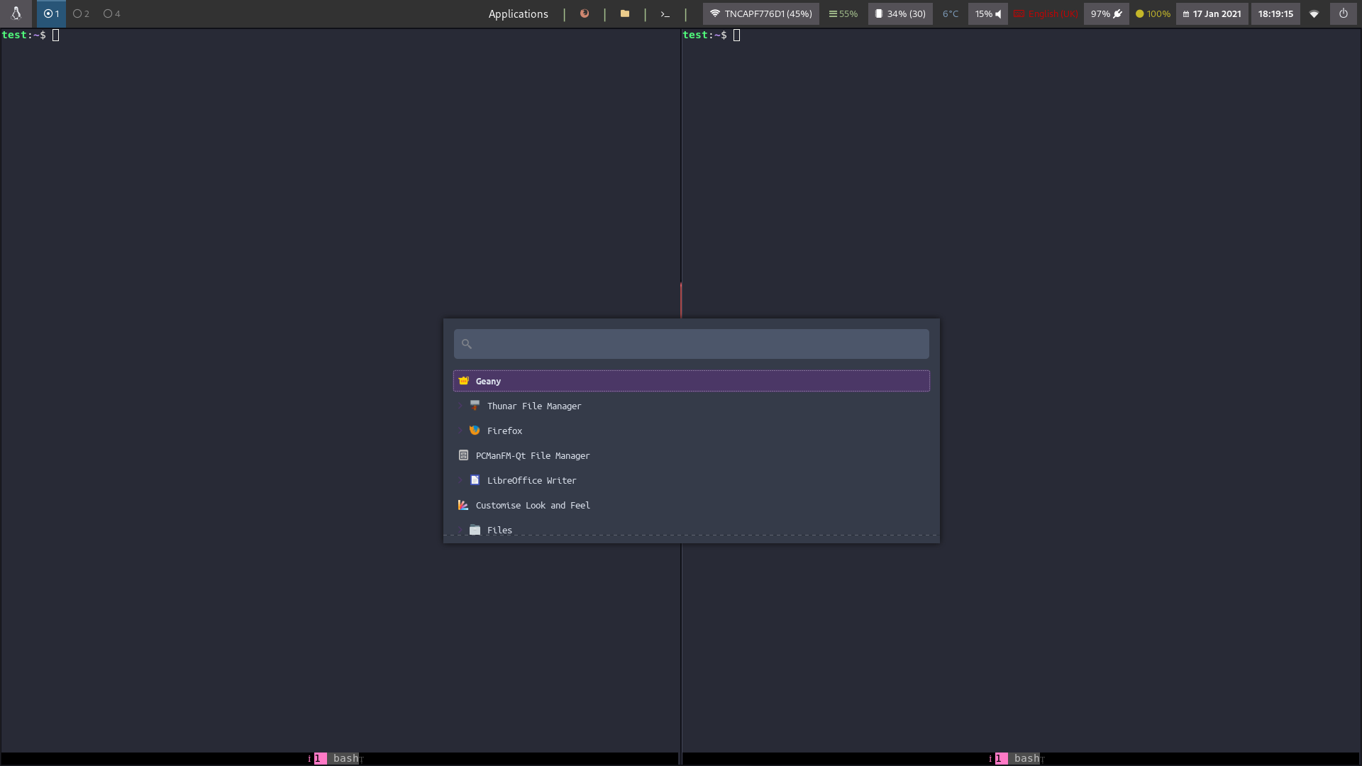Open terminal icon in top bar
Screen dimensions: 1362x766
(x=665, y=13)
